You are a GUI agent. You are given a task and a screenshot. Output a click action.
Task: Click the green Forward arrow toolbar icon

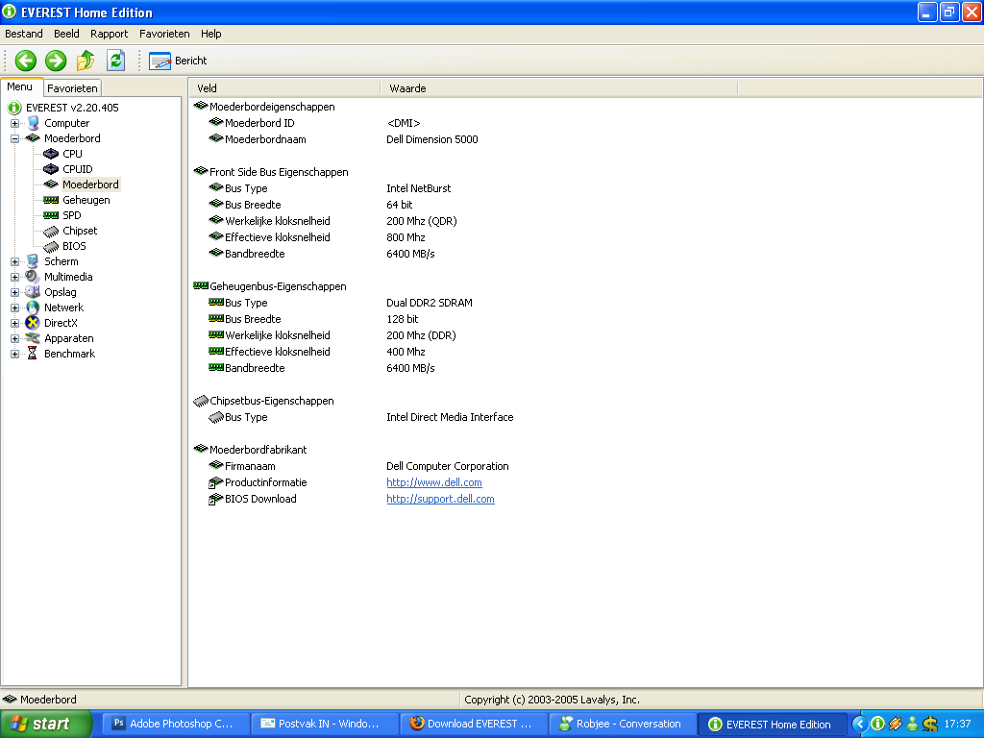[x=56, y=61]
